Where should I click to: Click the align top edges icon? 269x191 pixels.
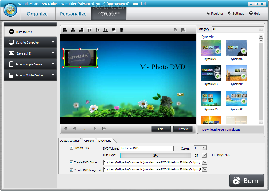(89, 30)
